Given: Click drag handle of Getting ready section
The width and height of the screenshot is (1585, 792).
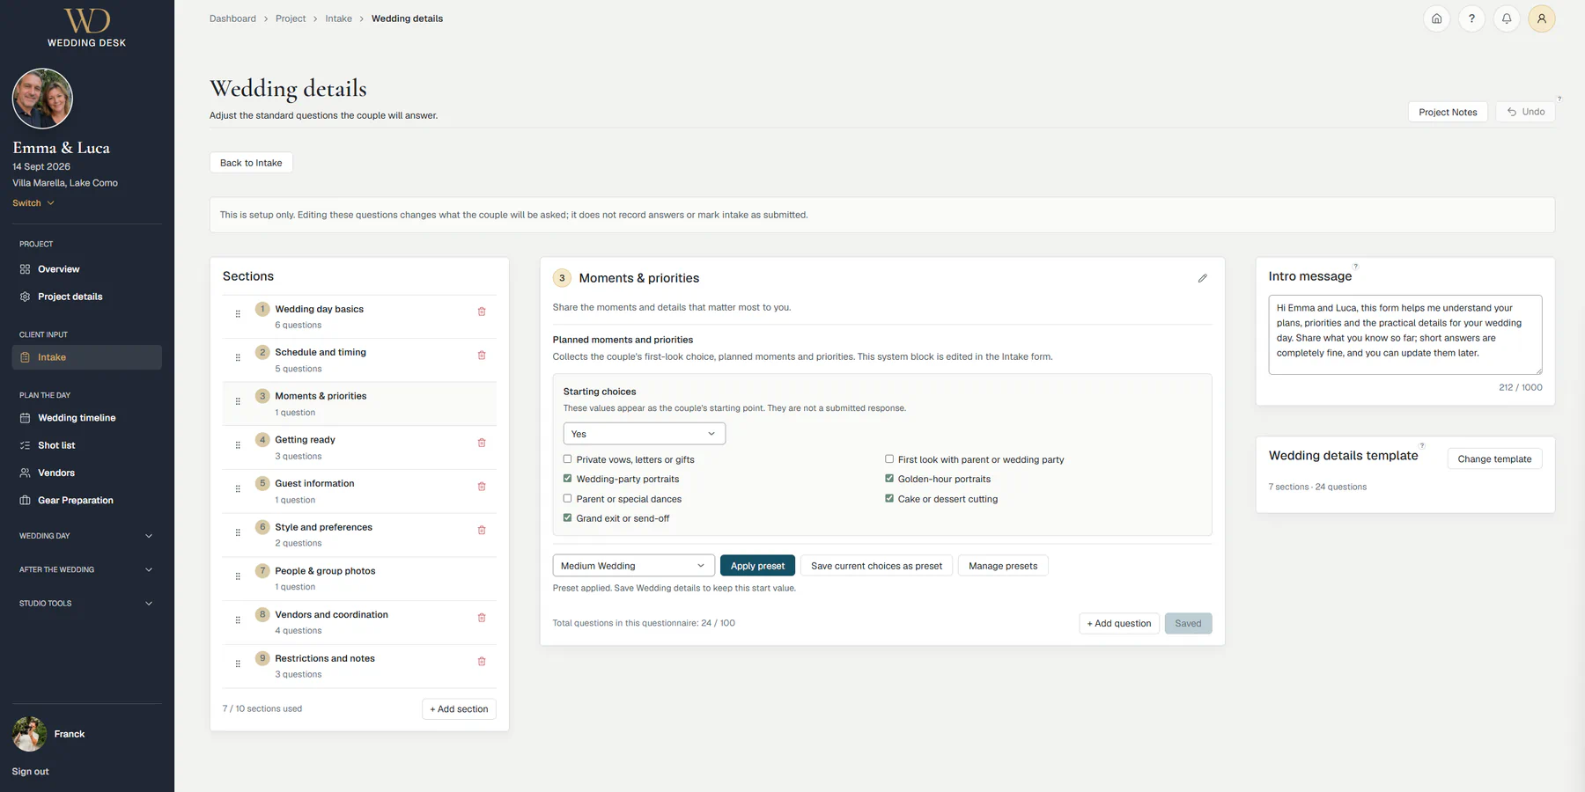Looking at the screenshot, I should pos(238,445).
